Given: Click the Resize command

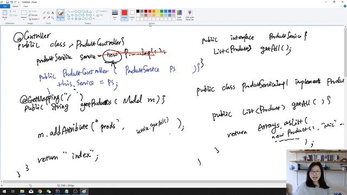Looking at the screenshot, I should 33,15.
